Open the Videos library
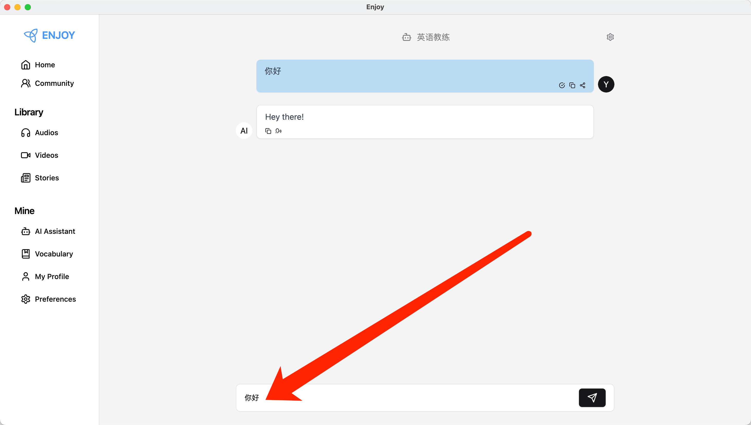This screenshot has width=751, height=425. point(46,155)
